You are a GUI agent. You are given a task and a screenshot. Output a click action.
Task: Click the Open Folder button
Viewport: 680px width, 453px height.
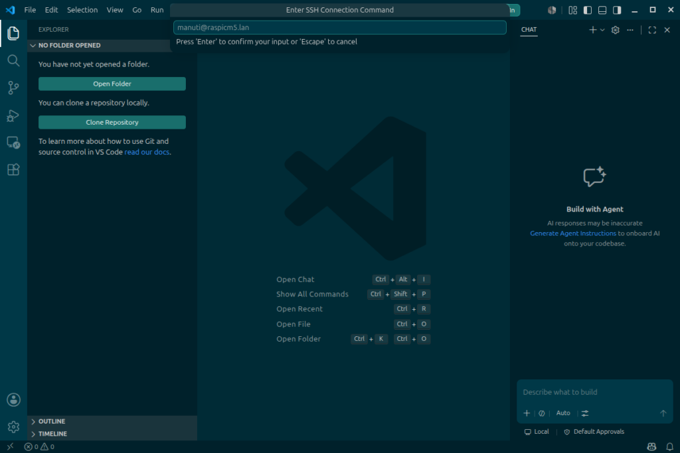point(112,84)
